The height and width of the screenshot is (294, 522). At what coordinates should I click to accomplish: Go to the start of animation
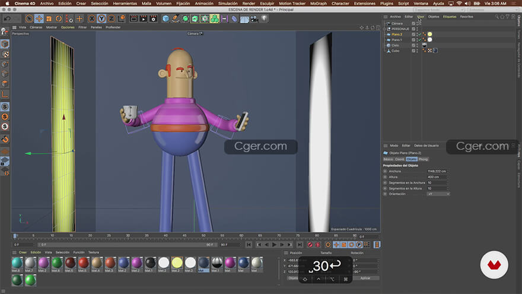(x=249, y=245)
